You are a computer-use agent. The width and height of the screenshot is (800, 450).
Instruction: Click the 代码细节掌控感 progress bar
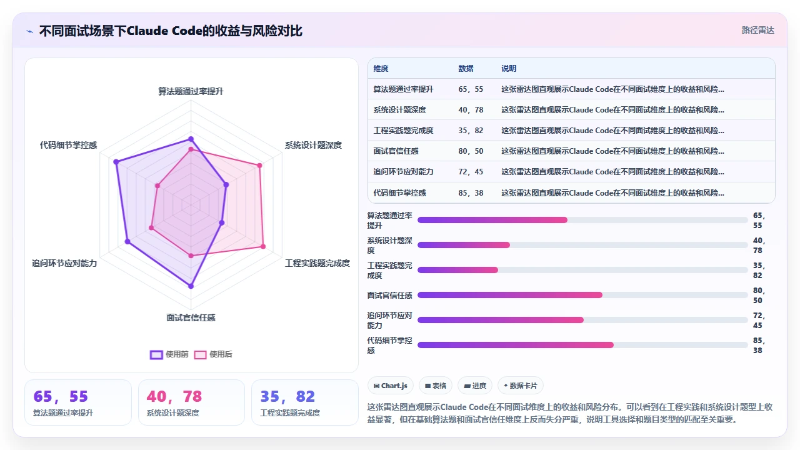(x=582, y=345)
